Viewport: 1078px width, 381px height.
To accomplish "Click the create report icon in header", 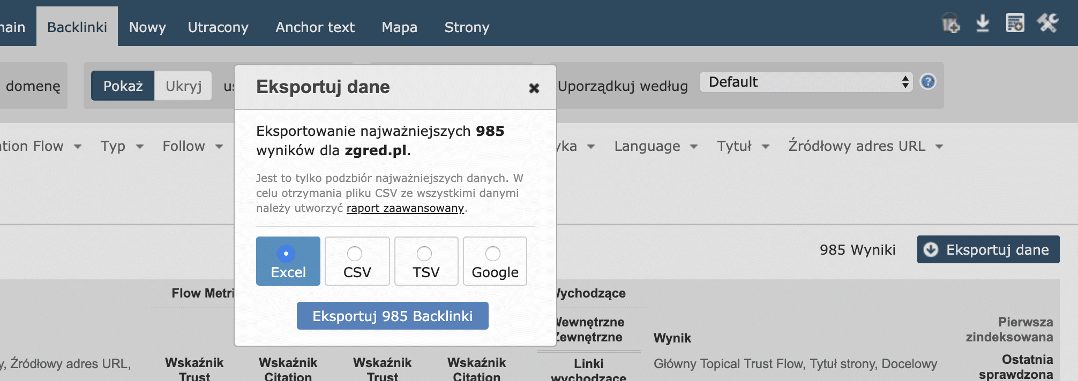I will [x=1015, y=24].
